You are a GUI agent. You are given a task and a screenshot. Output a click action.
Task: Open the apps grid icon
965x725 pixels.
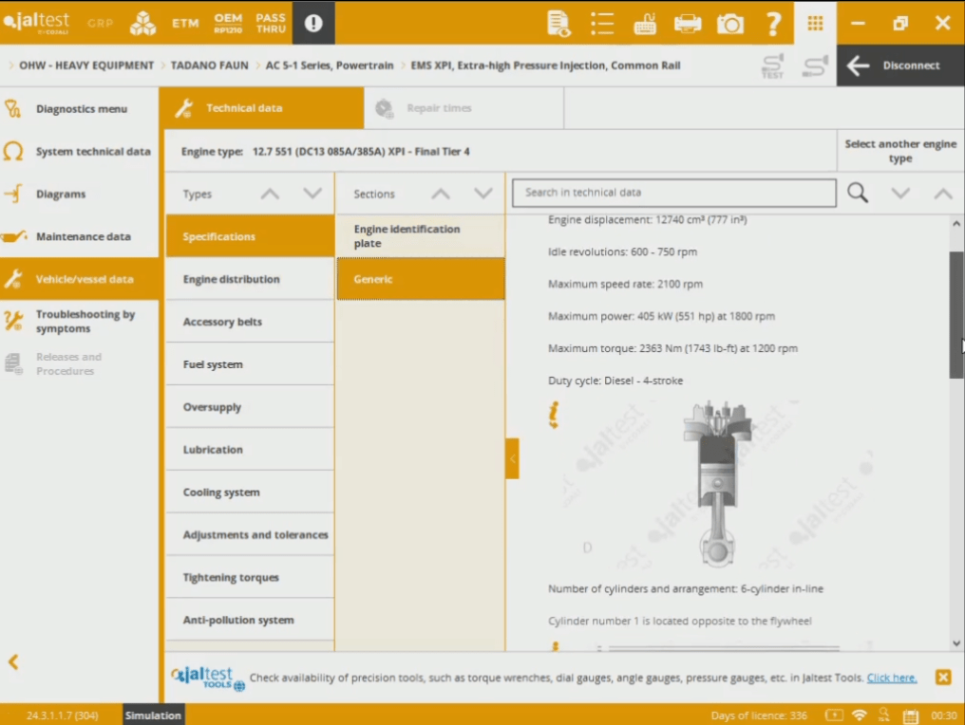coord(816,23)
